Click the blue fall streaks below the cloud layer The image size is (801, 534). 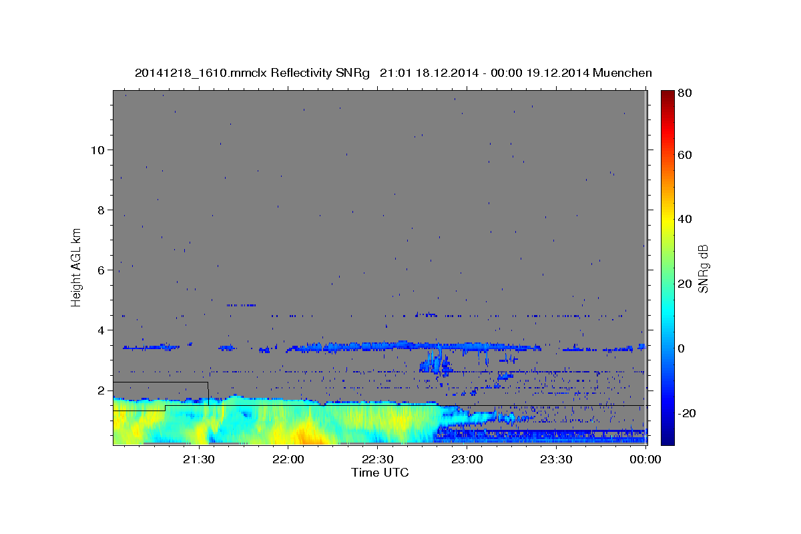[435, 362]
